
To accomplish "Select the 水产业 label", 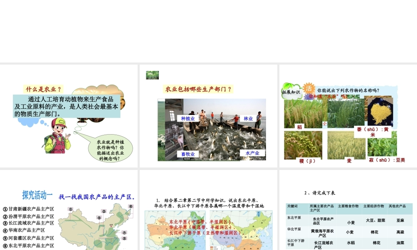I will pos(252,153).
